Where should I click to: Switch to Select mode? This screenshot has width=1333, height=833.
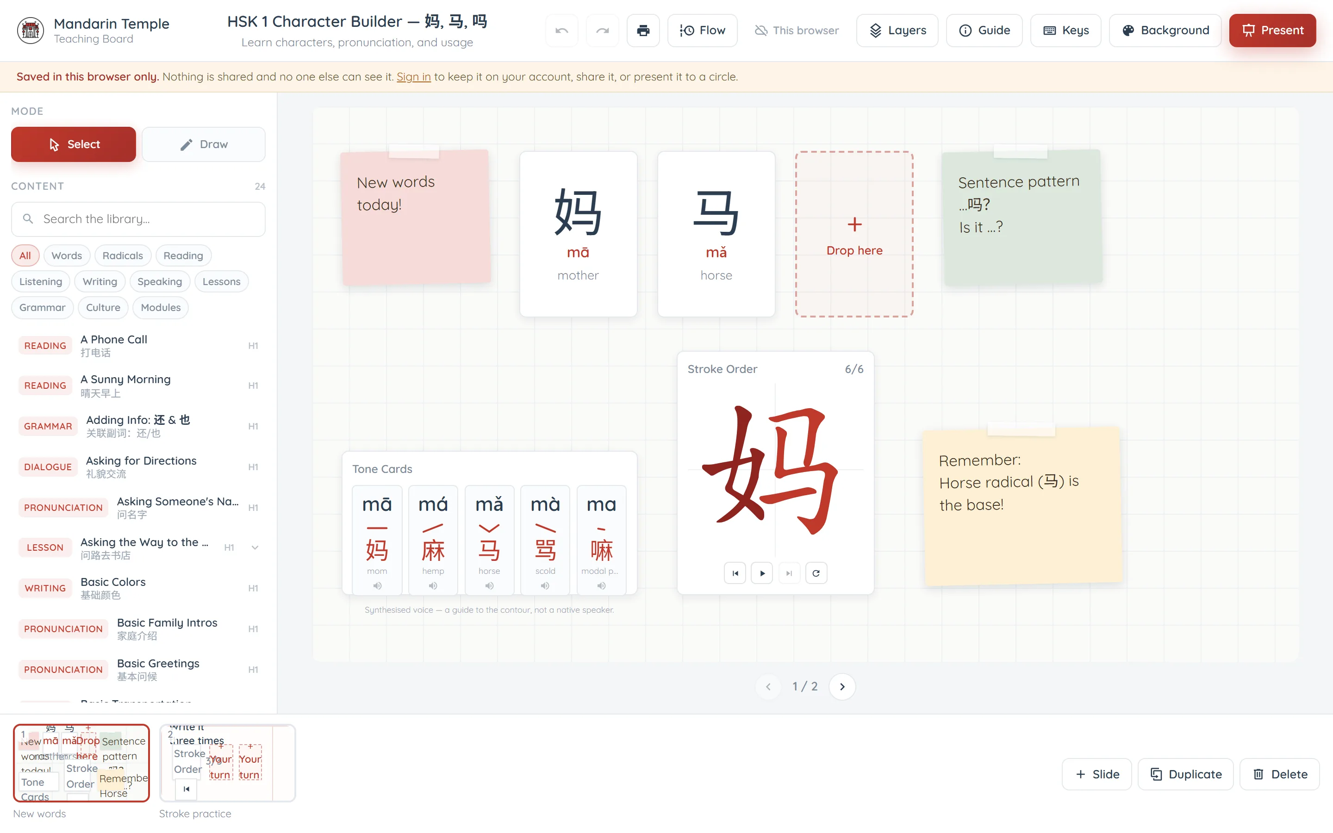pyautogui.click(x=73, y=144)
